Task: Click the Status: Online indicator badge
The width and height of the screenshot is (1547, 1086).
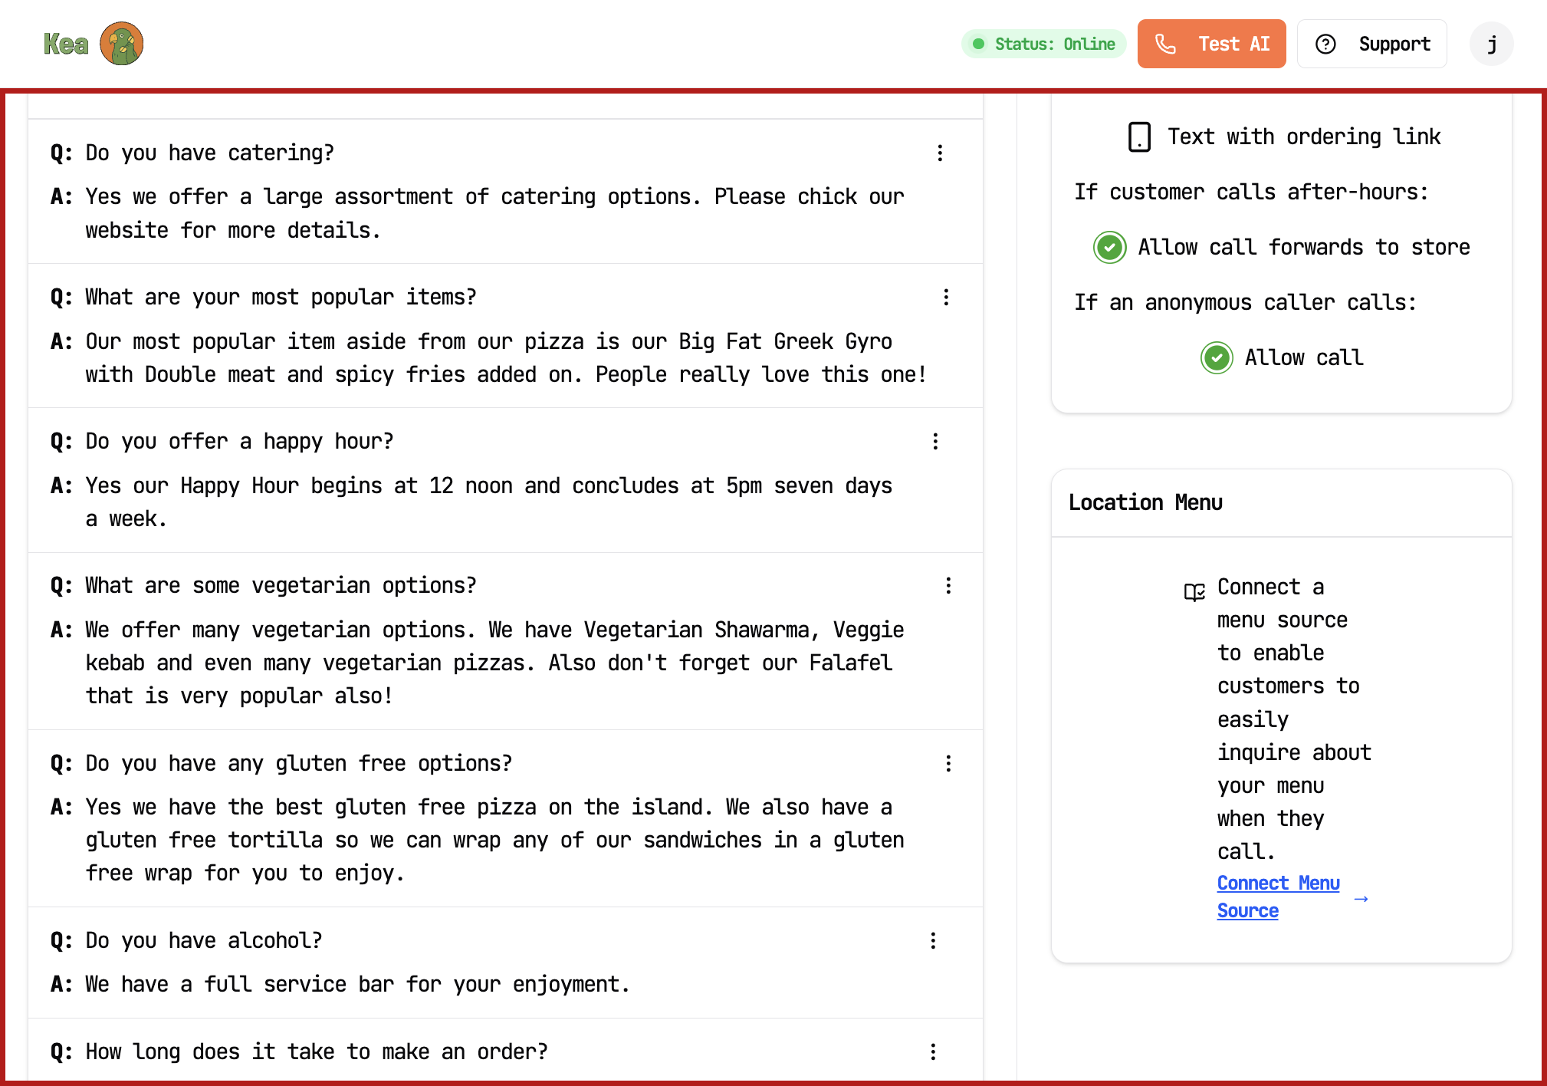Action: pos(1044,44)
